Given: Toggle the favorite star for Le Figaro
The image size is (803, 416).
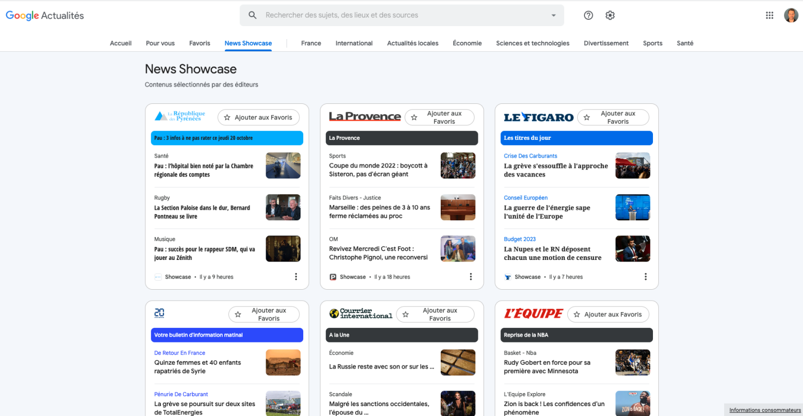Looking at the screenshot, I should [x=587, y=117].
